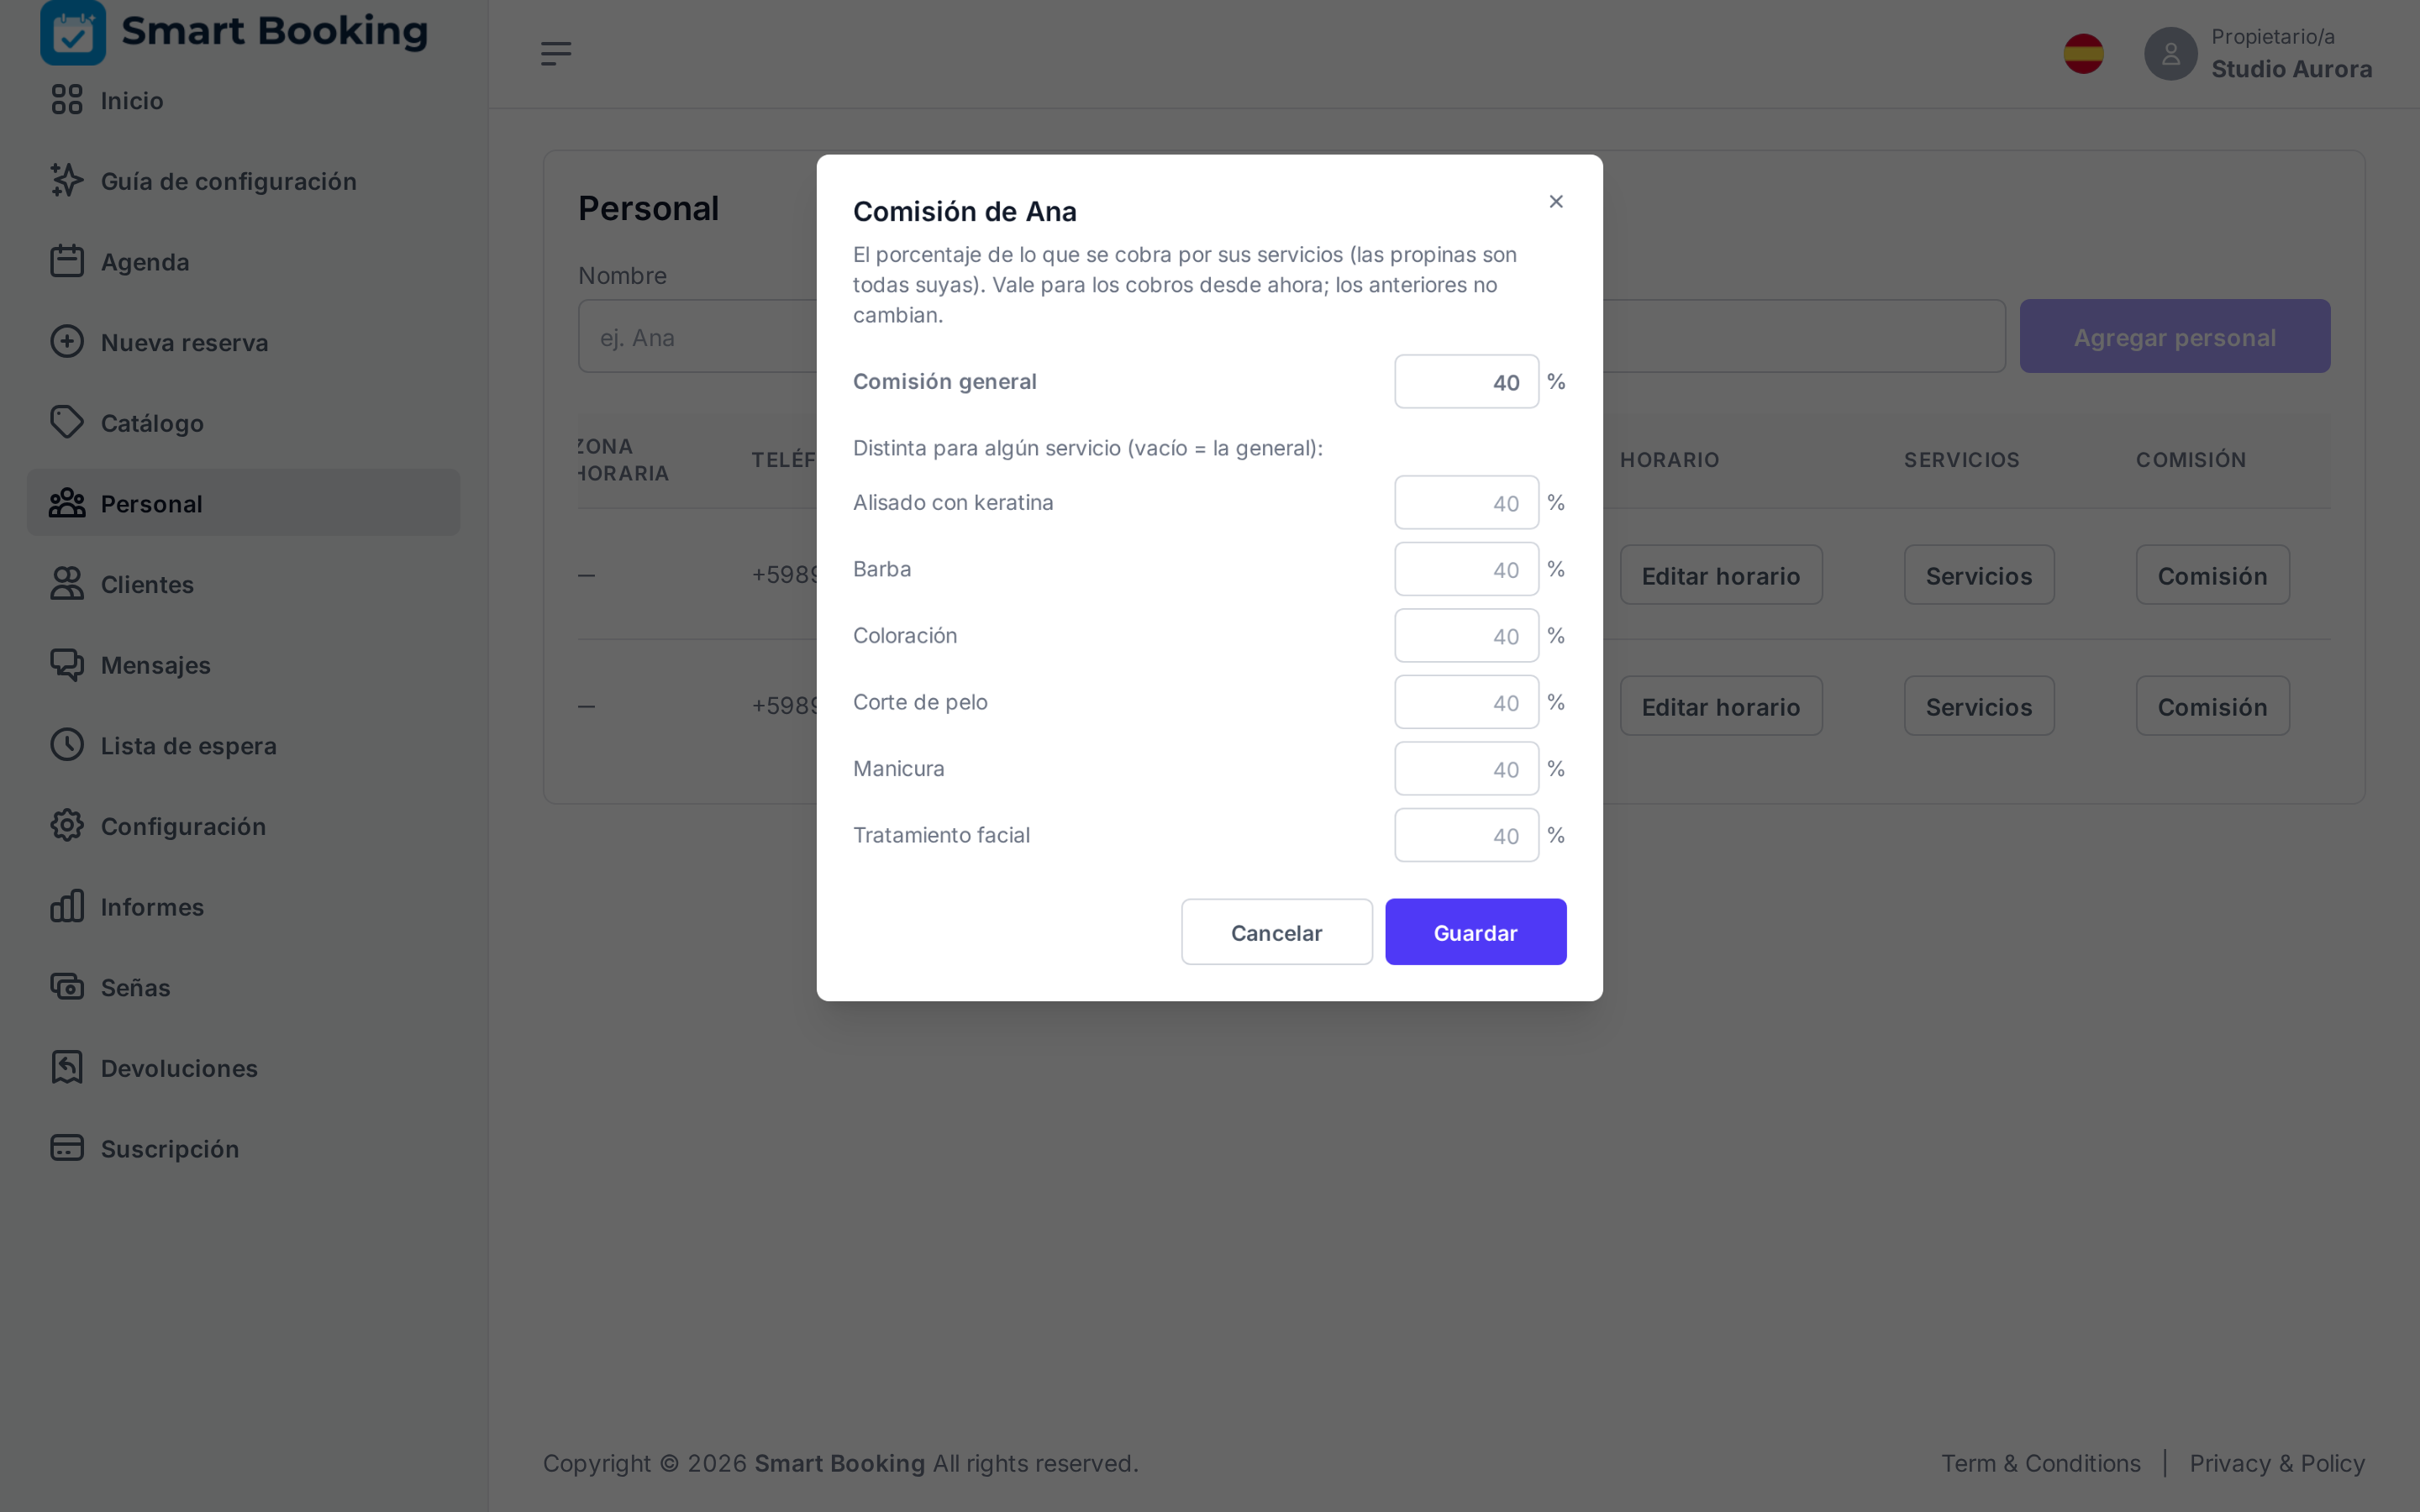The height and width of the screenshot is (1512, 2420).
Task: Open Informes menu item
Action: [x=243, y=906]
